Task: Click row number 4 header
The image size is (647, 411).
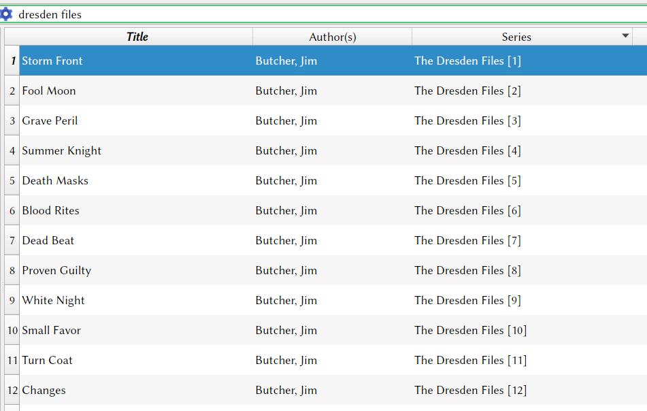Action: pos(12,150)
